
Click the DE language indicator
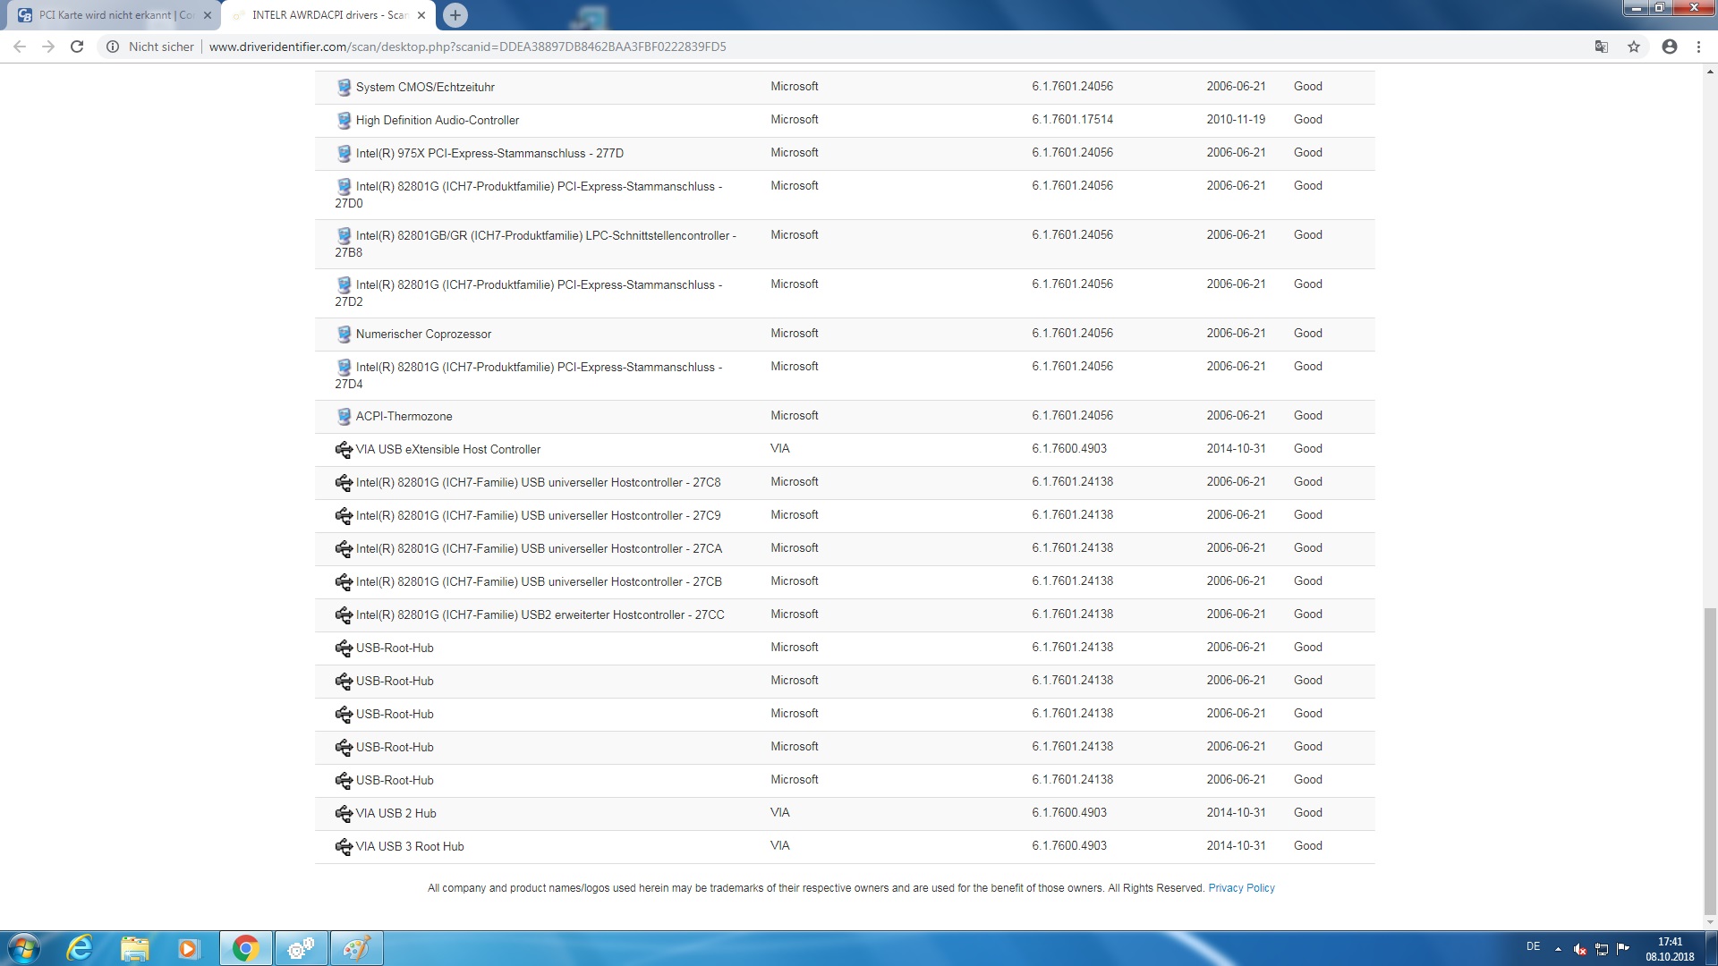tap(1533, 946)
